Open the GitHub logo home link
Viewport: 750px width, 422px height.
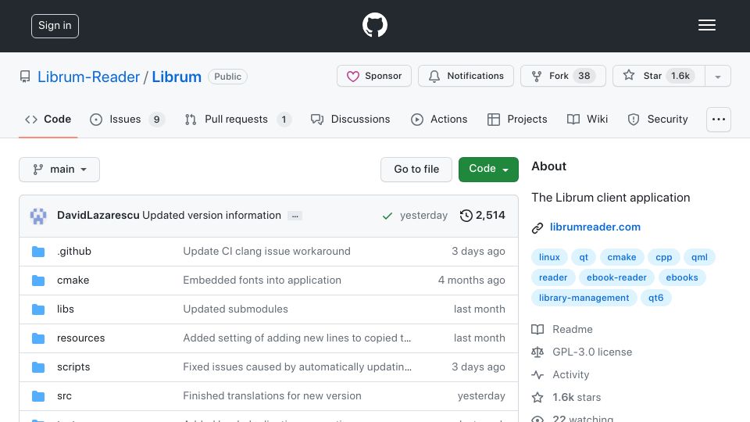coord(374,25)
